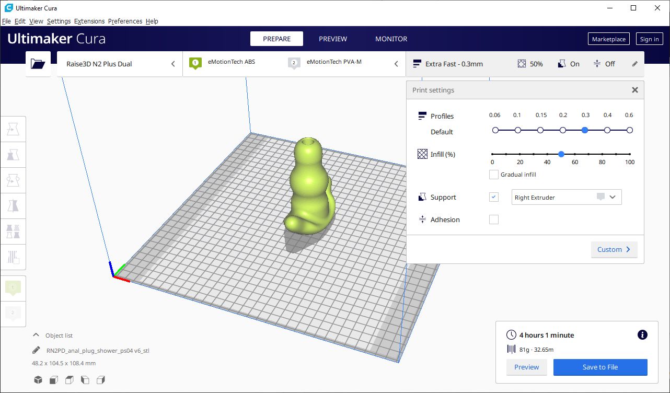Viewport: 670px width, 393px height.
Task: Uncheck the Support checkbox
Action: pyautogui.click(x=493, y=197)
